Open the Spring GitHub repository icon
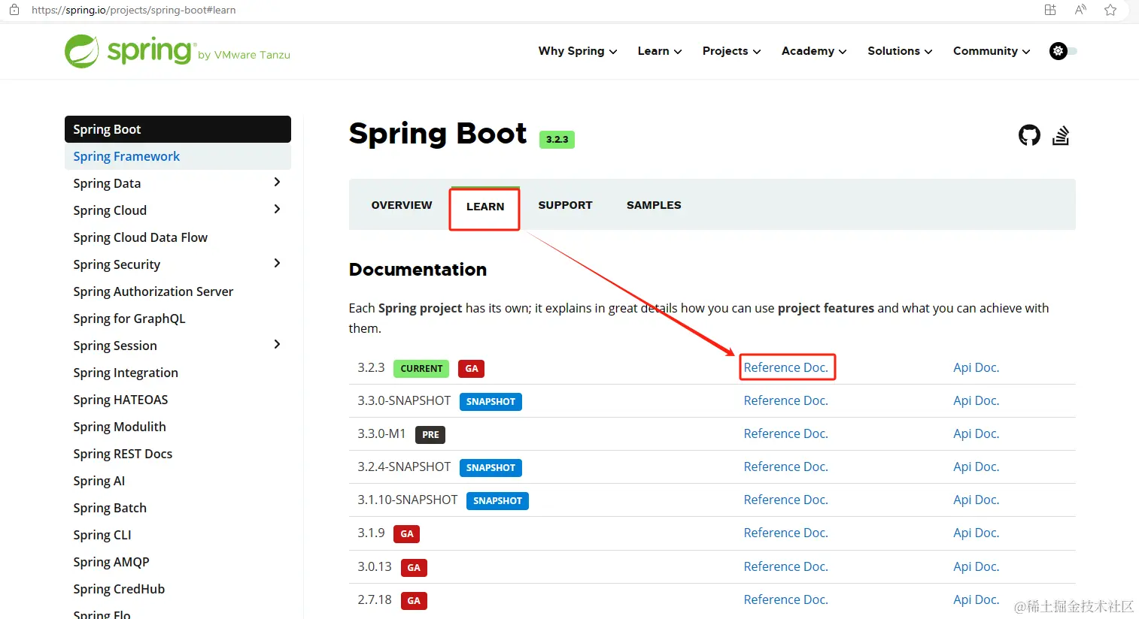Screen dimensions: 1139x619 [1029, 135]
